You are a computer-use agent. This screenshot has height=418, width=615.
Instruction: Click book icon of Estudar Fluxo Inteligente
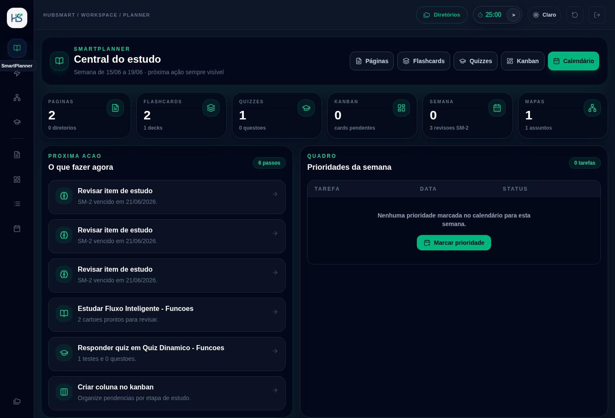tap(64, 313)
